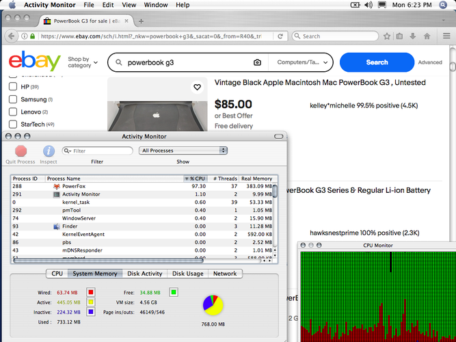456x342 pixels.
Task: Check the Samsung brand filter
Action: pyautogui.click(x=13, y=99)
